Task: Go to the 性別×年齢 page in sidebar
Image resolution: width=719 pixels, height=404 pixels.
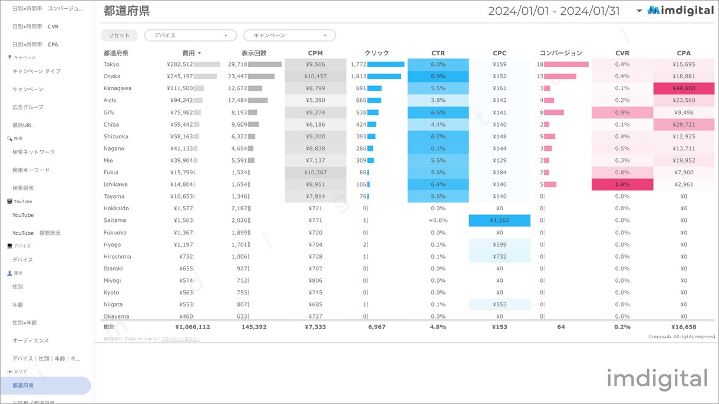Action: pos(25,323)
